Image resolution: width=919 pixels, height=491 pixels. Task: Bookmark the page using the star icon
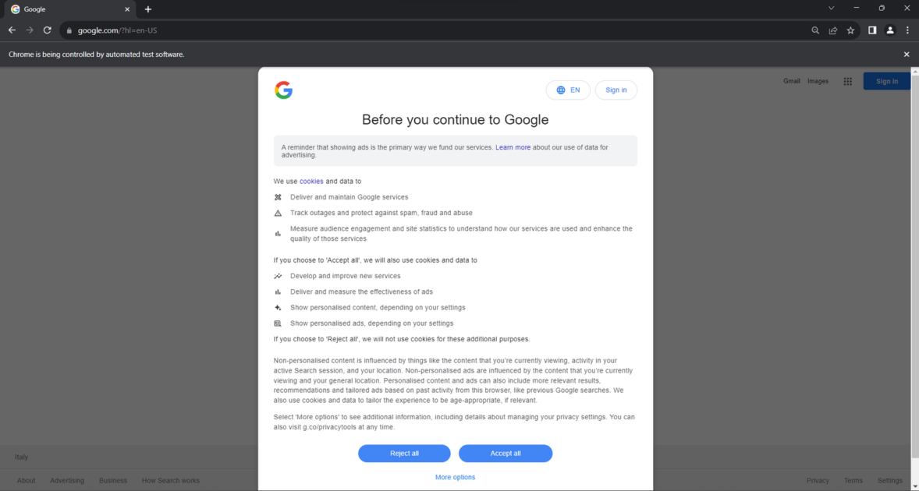(x=850, y=30)
